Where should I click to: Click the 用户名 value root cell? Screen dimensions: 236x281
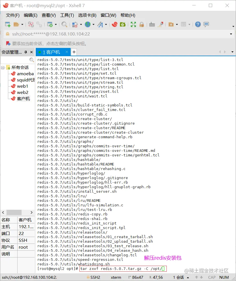click(x=26, y=247)
